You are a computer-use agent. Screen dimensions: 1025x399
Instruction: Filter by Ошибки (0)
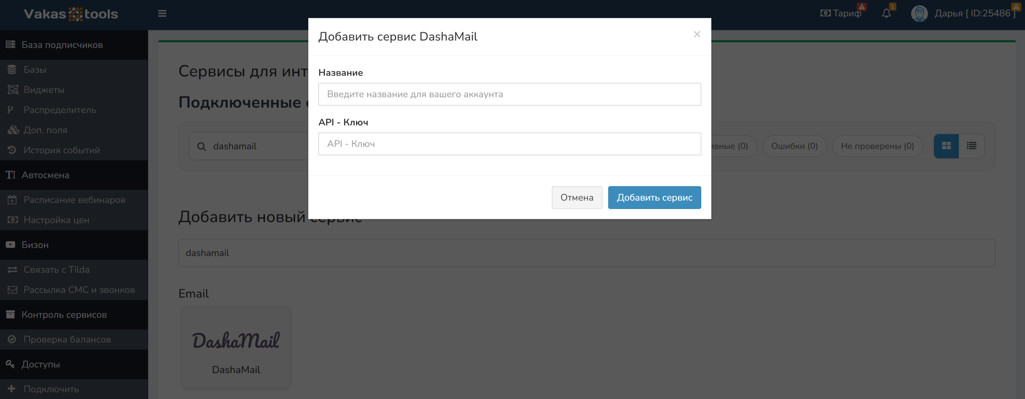794,146
